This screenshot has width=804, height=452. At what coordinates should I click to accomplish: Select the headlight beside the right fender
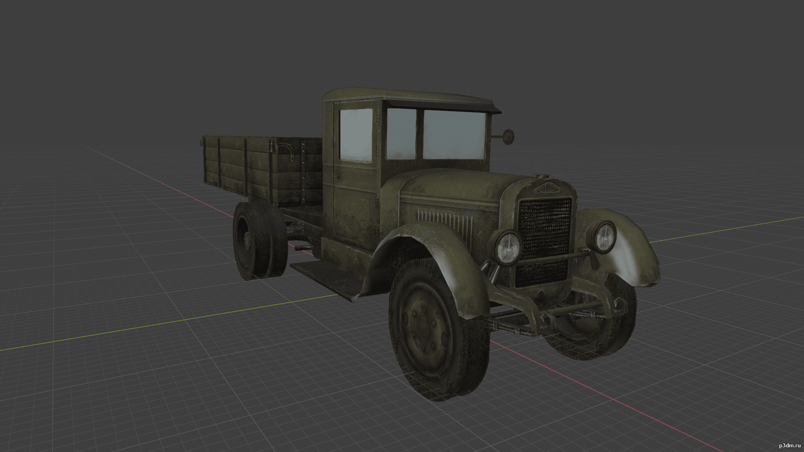[x=604, y=237]
